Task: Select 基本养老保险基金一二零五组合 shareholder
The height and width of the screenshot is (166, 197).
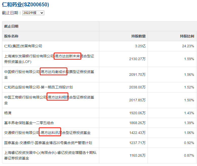Action: [x=29, y=123]
